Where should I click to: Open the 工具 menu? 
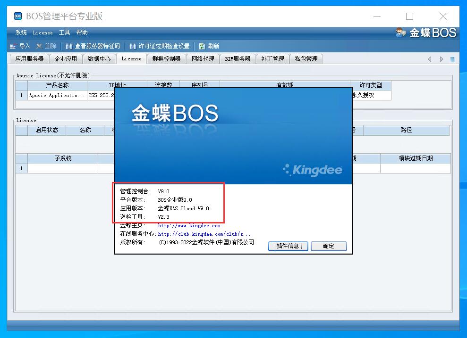point(64,33)
